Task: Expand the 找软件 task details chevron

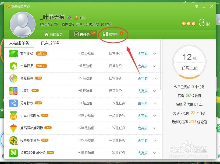Action: pyautogui.click(x=155, y=91)
